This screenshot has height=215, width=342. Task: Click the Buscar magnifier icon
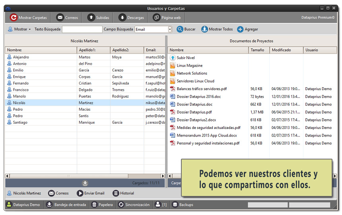tap(180, 29)
